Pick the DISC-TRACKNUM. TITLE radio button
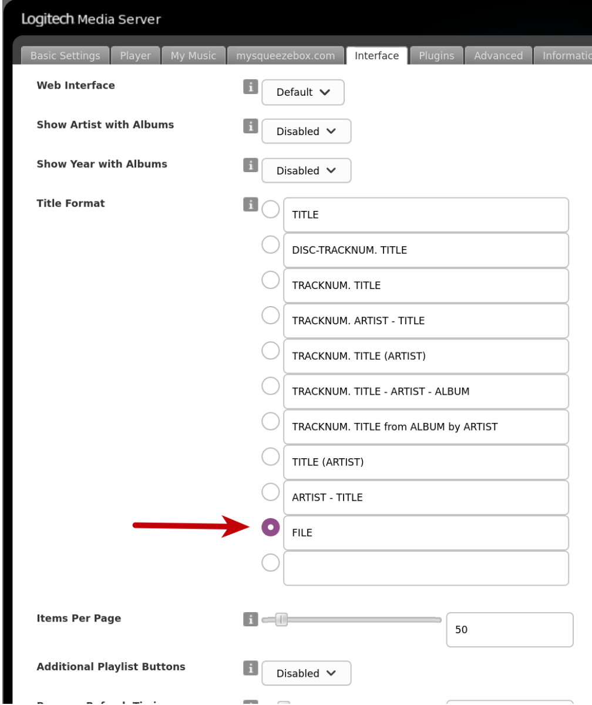Image resolution: width=592 pixels, height=705 pixels. click(270, 244)
